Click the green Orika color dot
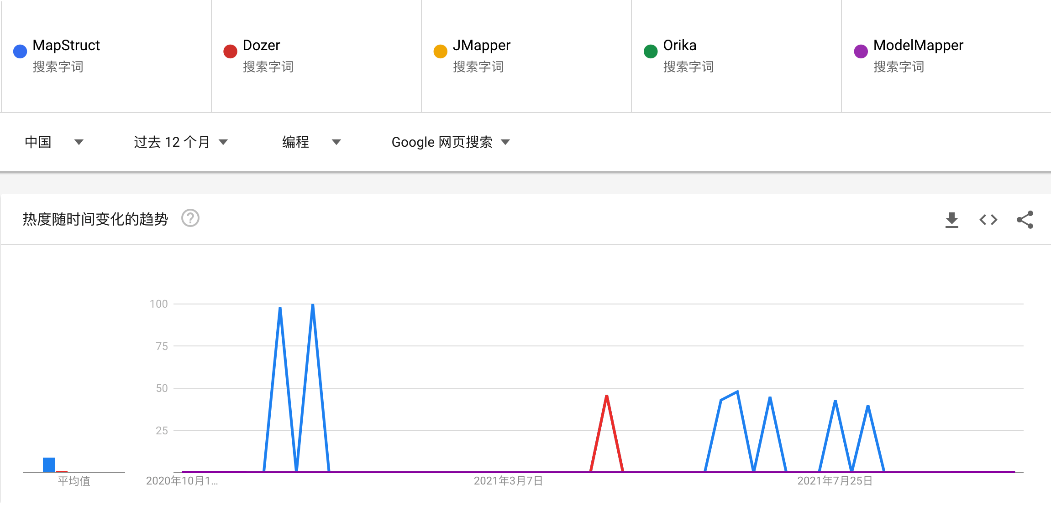 (651, 51)
